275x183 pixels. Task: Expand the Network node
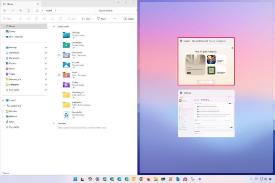coord(3,117)
